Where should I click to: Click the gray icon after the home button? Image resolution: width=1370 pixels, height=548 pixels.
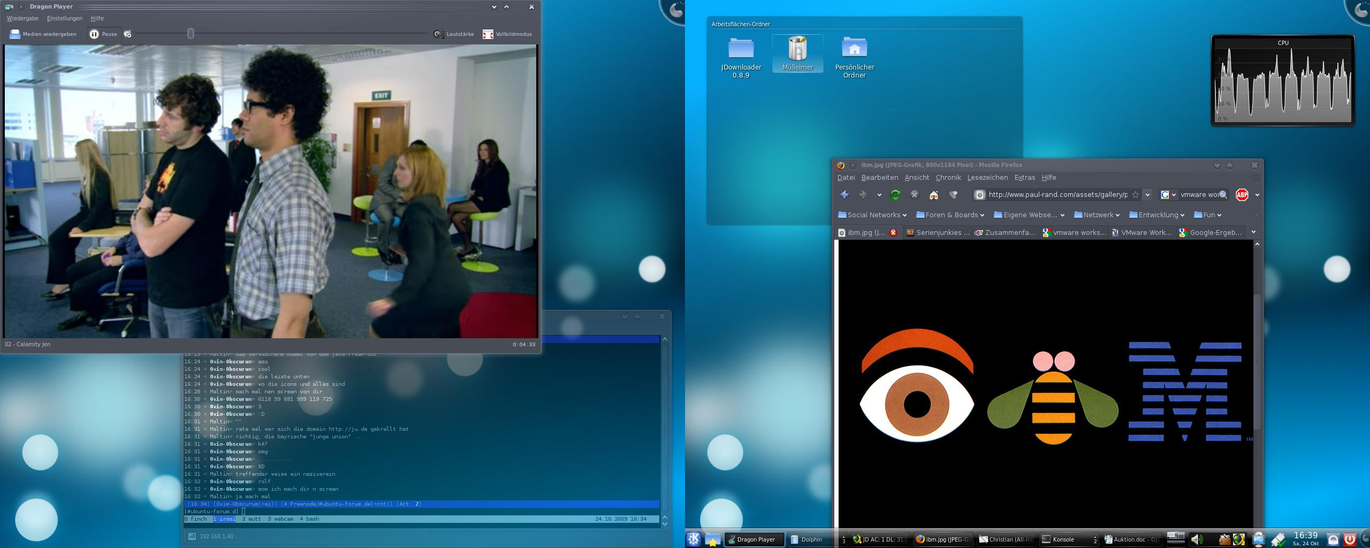[x=953, y=195]
